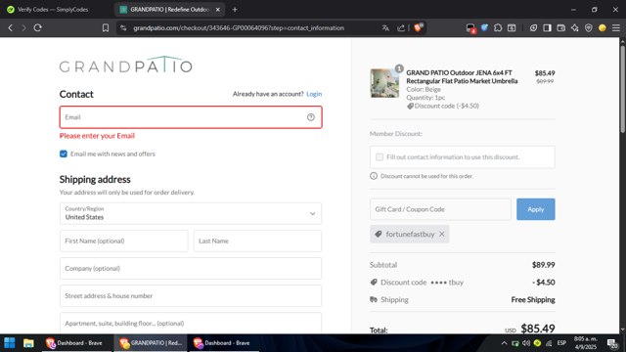This screenshot has width=626, height=352.
Task: Tick the Member Discount checkbox
Action: pyautogui.click(x=380, y=157)
